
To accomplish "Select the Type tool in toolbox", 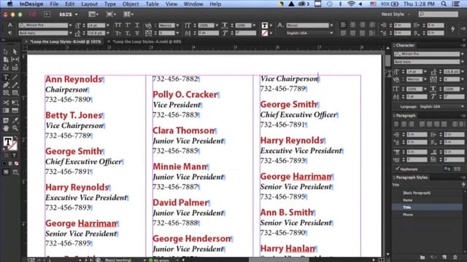I will click(6, 77).
